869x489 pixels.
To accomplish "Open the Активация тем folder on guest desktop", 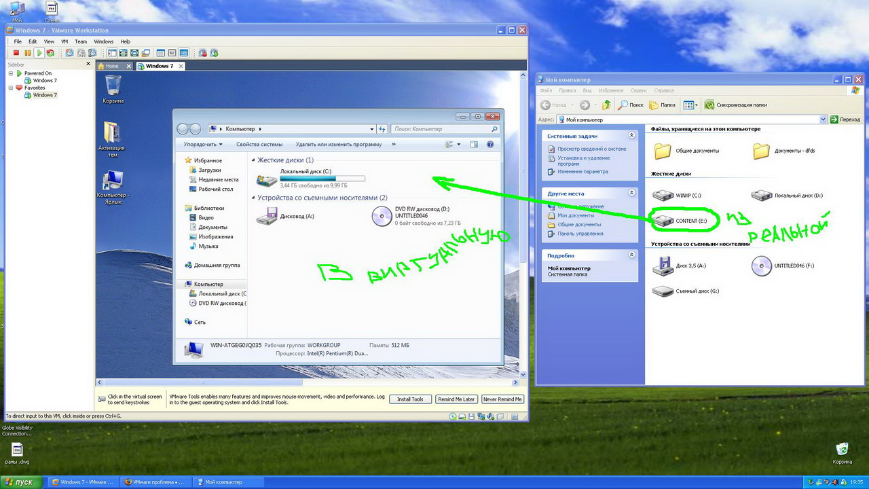I will [113, 139].
